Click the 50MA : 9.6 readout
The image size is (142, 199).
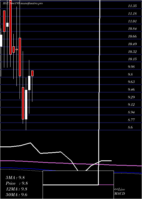pos(16,195)
